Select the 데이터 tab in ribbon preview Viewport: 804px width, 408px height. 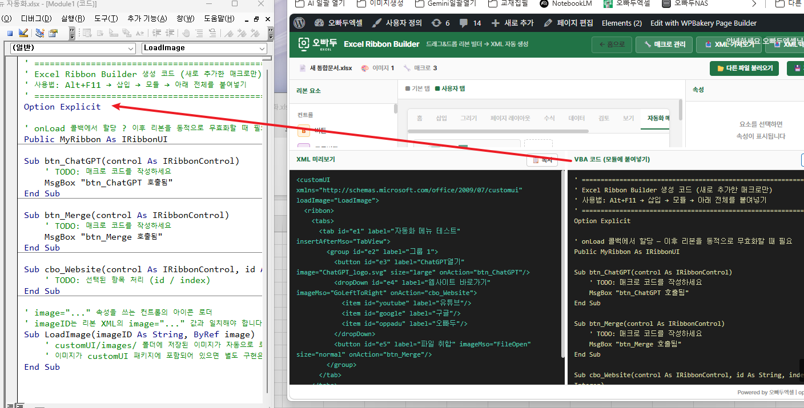(x=577, y=118)
